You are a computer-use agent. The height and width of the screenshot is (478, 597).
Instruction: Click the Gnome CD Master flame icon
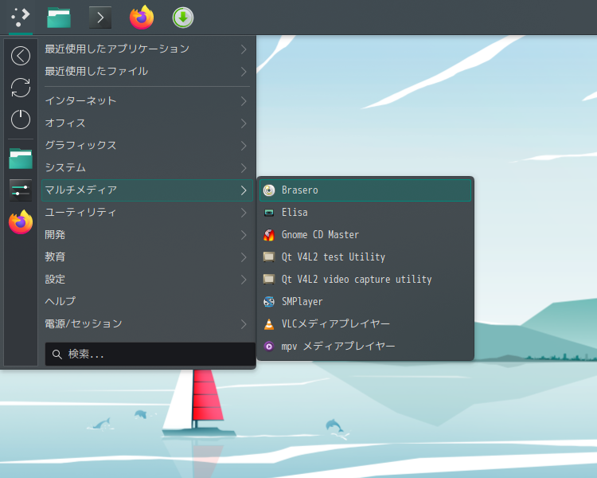click(269, 235)
